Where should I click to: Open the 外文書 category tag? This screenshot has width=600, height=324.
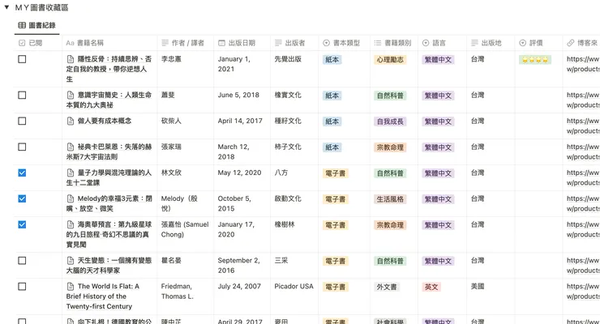click(x=387, y=287)
